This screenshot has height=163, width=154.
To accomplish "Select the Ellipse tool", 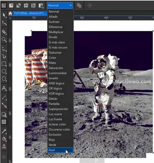I will point(4,71).
